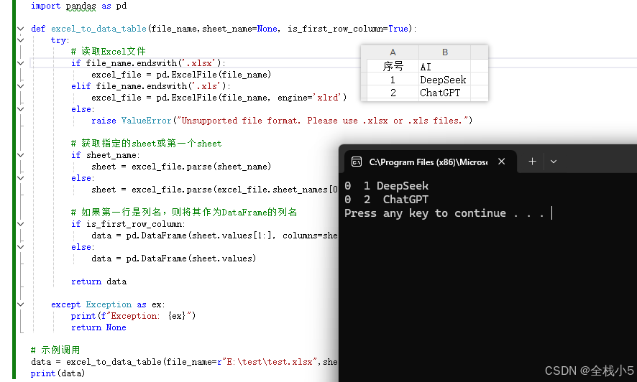Select the DeepSeek cell in spreadsheet
This screenshot has width=637, height=382.
click(x=445, y=80)
